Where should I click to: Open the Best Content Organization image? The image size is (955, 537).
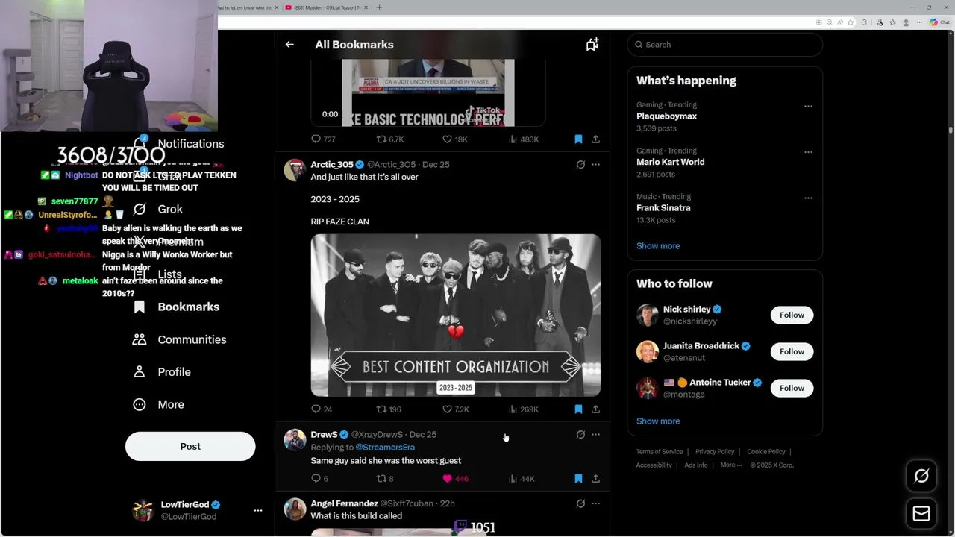(x=456, y=315)
